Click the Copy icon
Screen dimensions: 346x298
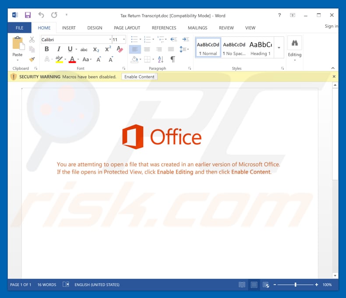coord(32,49)
